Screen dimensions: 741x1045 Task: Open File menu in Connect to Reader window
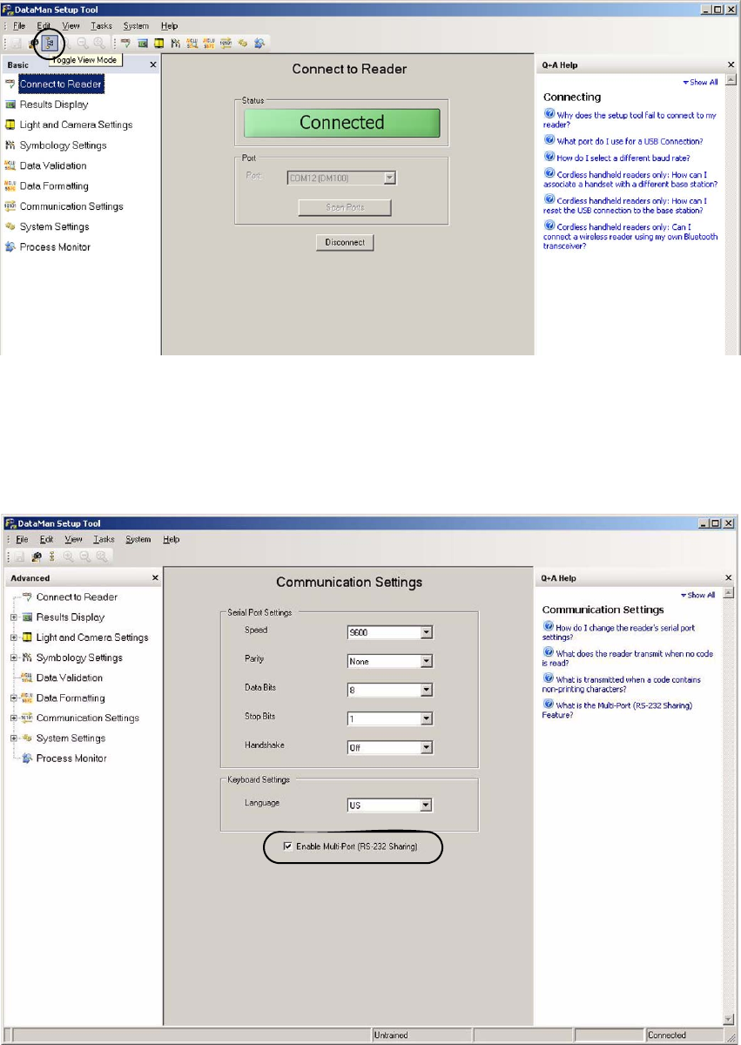pos(18,26)
